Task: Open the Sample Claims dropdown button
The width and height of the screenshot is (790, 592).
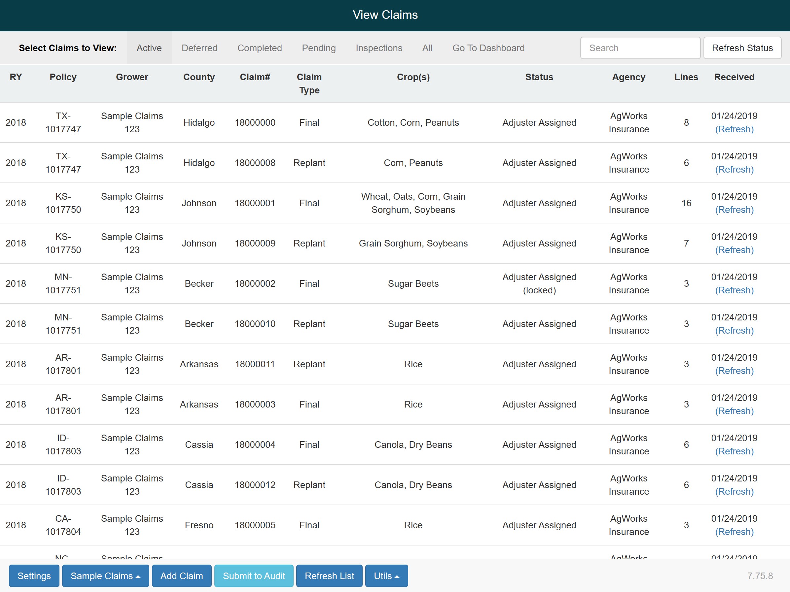Action: click(x=105, y=576)
